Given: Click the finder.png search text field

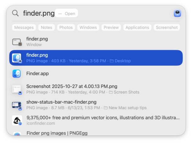Looking at the screenshot, I should (x=39, y=13).
